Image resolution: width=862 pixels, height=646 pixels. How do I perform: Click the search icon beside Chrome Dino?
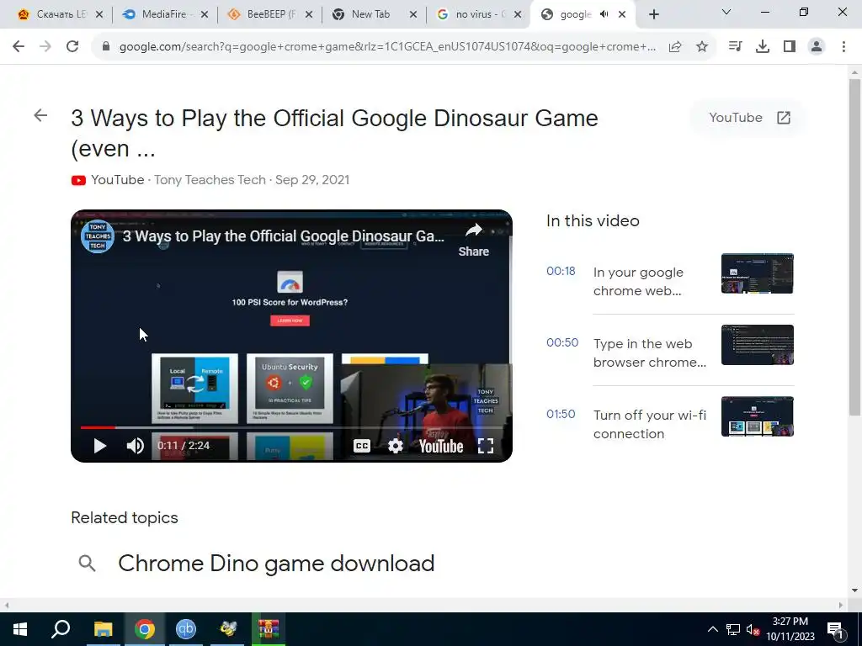[87, 563]
